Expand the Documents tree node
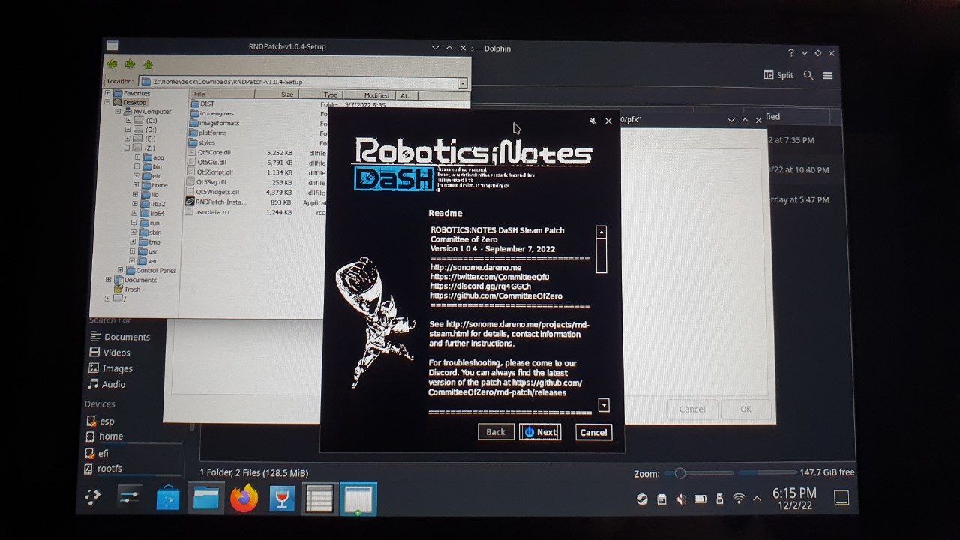Viewport: 960px width, 540px height. point(108,280)
